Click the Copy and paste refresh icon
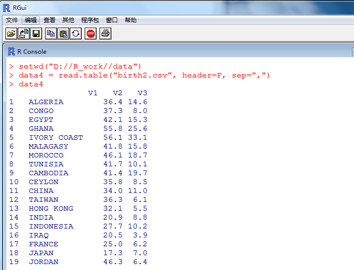This screenshot has height=270, width=354. (76, 34)
